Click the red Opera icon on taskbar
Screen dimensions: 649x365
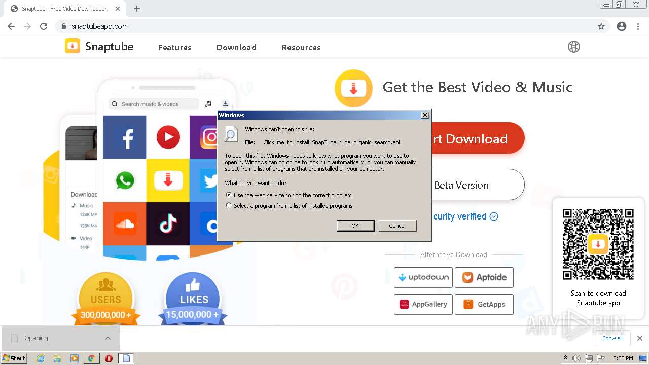109,358
